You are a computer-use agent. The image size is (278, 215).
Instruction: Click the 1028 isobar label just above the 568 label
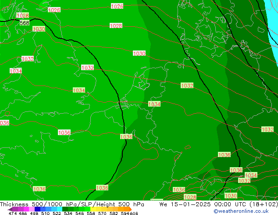22,15
